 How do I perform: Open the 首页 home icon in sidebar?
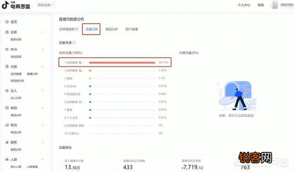tap(7, 22)
